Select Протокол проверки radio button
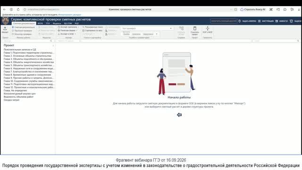302x170 pixels. [13, 31]
